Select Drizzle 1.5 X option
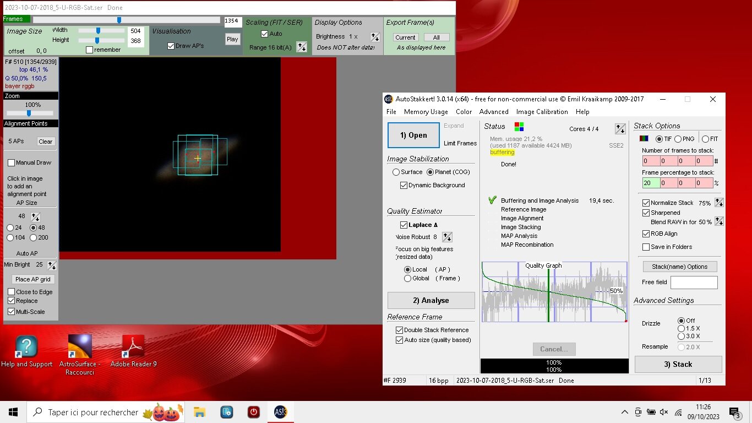The image size is (752, 423). click(x=682, y=328)
